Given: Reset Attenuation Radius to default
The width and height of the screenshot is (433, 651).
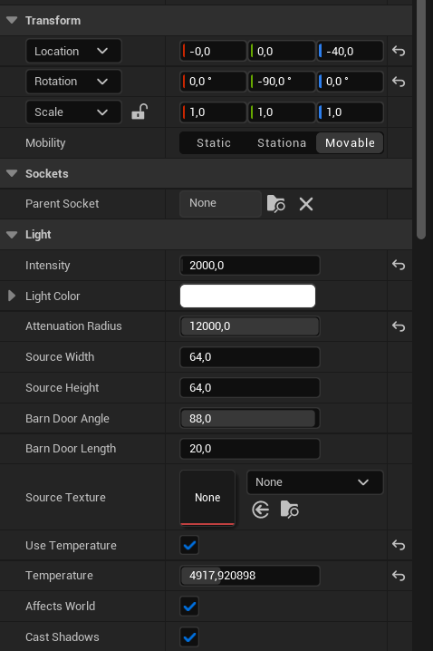Looking at the screenshot, I should 399,326.
